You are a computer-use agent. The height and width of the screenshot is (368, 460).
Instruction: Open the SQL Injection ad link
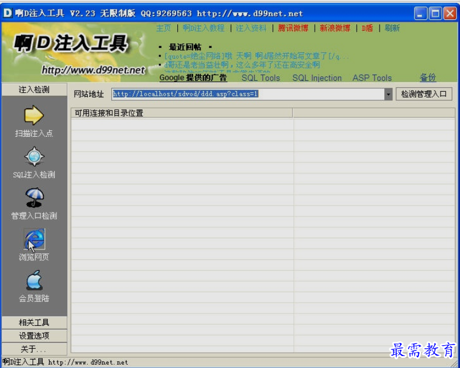(x=317, y=78)
